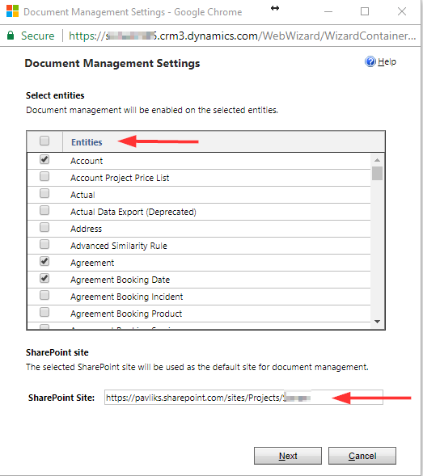Check the Agreement Booking Product checkbox
The image size is (423, 476).
(44, 312)
